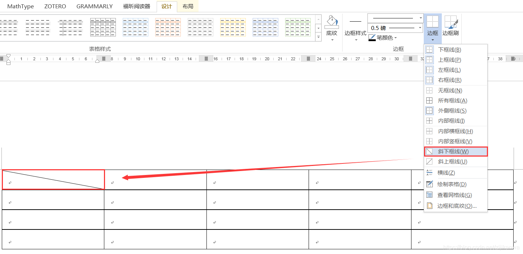Click the left border (左框线) icon
This screenshot has width=523, height=254.
click(x=430, y=70)
